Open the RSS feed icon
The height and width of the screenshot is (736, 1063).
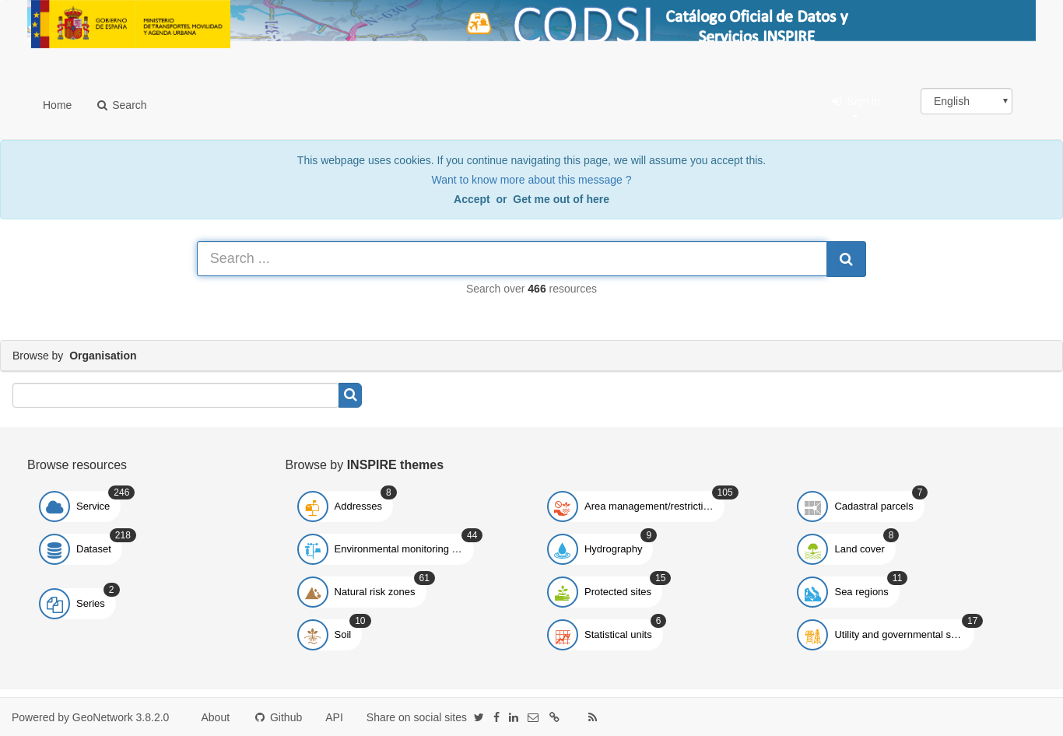pos(592,717)
